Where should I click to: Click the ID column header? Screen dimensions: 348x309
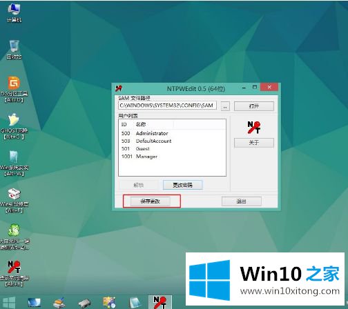pos(126,124)
